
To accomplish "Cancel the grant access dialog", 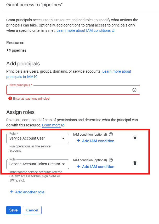I will click(x=32, y=210).
